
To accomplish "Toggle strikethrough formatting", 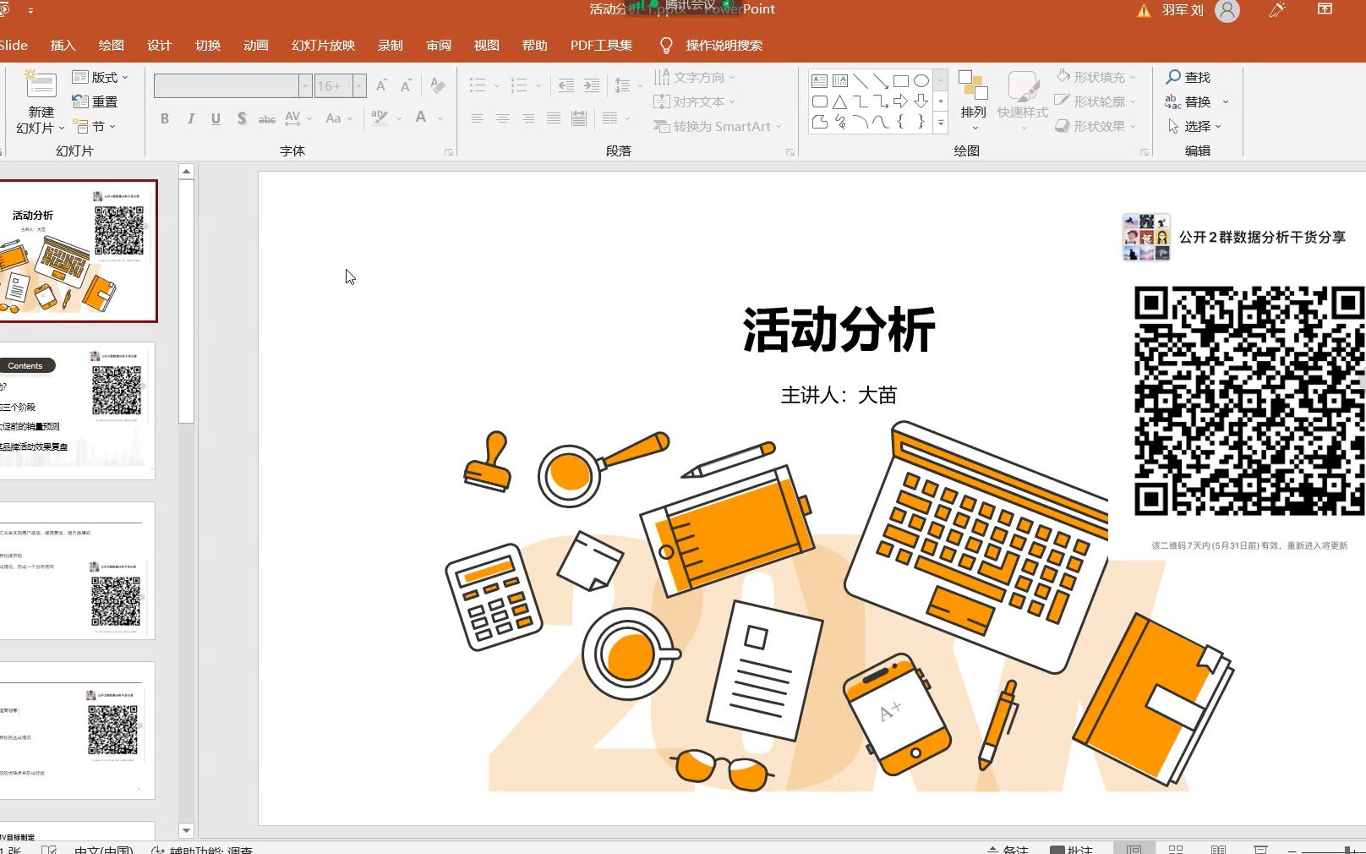I will (267, 118).
